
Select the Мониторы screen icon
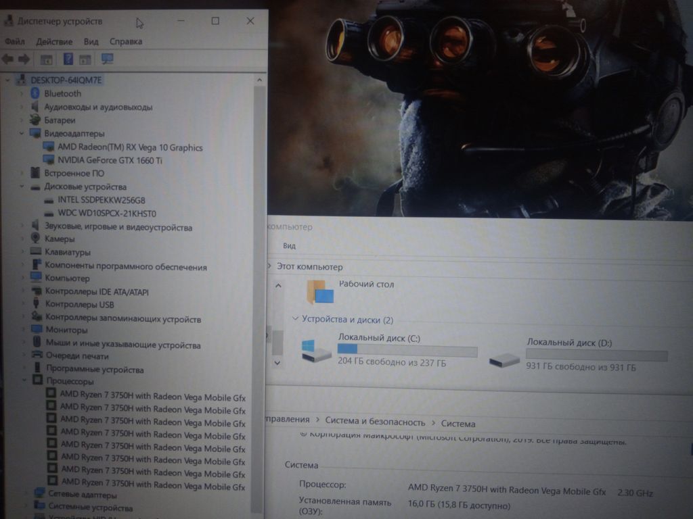coord(37,329)
